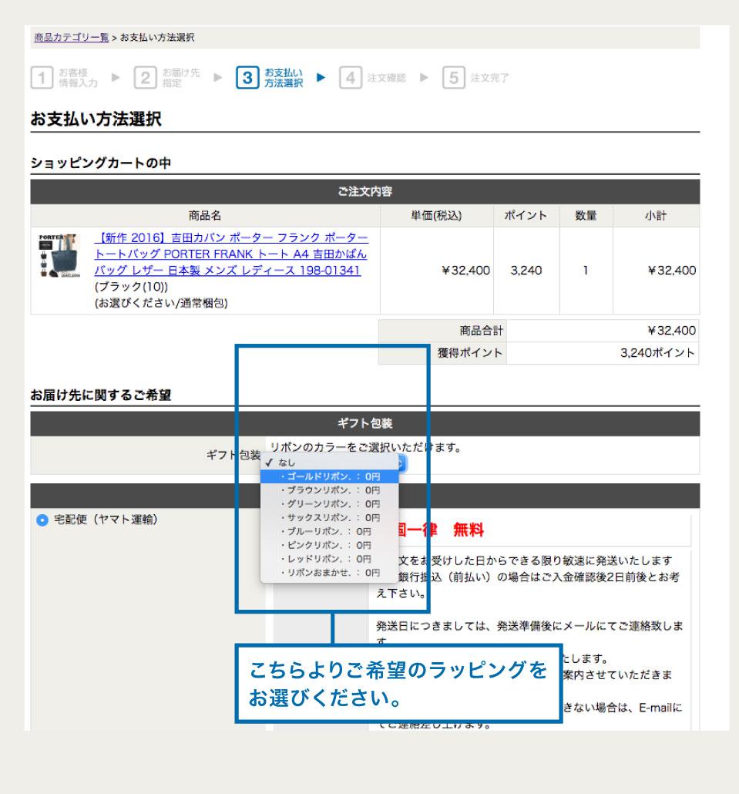Screen dimensions: 739x794
Task: Click the ポイント column header
Action: (526, 216)
